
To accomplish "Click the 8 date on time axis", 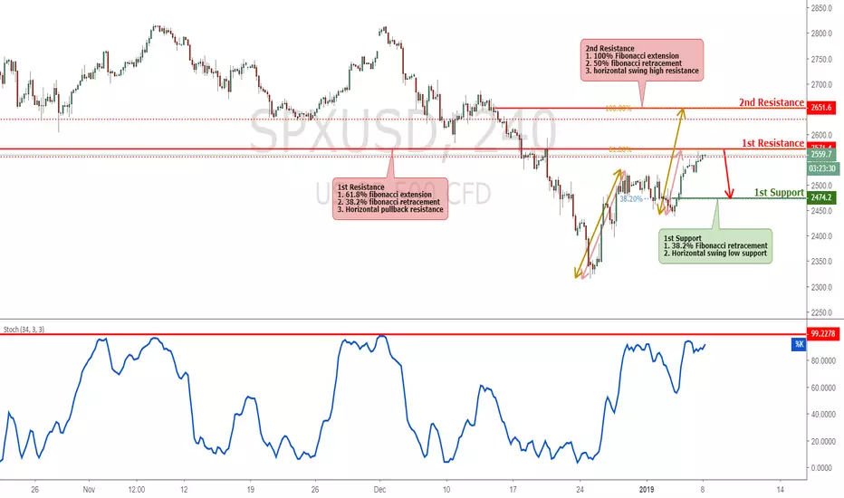I will [703, 489].
